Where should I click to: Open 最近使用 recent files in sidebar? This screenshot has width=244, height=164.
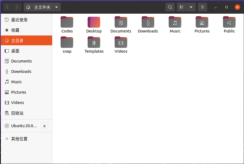pyautogui.click(x=26, y=20)
